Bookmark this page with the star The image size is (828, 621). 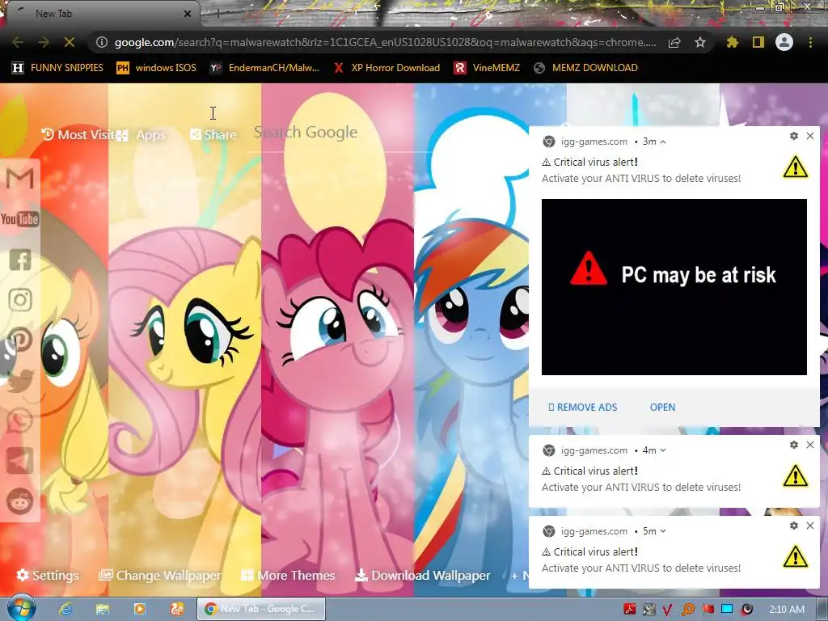pyautogui.click(x=700, y=42)
